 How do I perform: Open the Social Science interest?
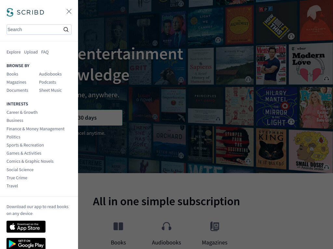coord(20,170)
